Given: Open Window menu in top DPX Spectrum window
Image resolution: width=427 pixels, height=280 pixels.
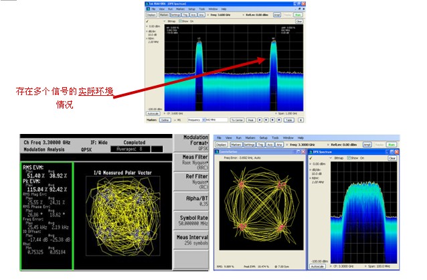Looking at the screenshot, I should coord(213,9).
